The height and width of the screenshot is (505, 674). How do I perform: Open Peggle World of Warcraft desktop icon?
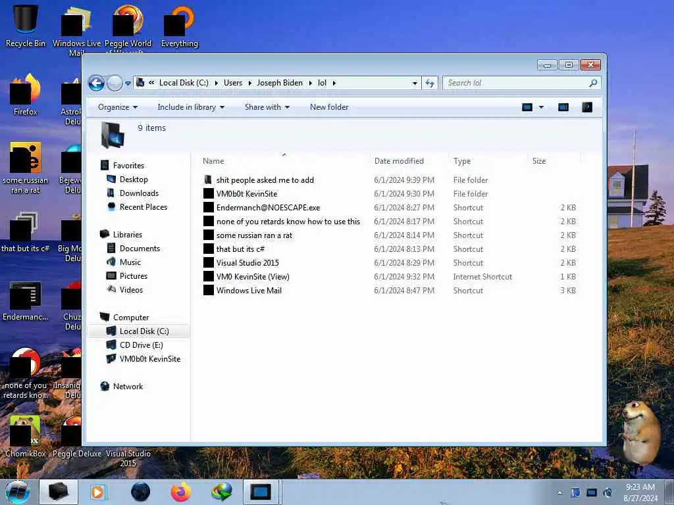[x=128, y=26]
